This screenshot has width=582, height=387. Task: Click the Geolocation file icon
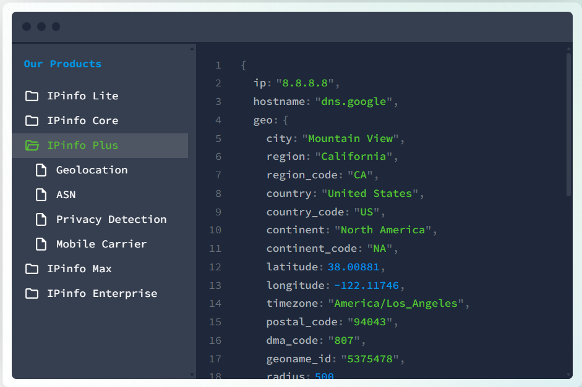[x=41, y=170]
